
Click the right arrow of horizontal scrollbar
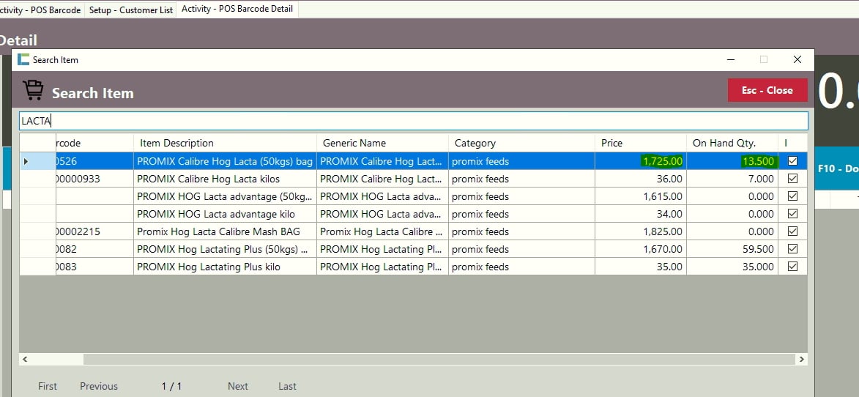(x=801, y=360)
